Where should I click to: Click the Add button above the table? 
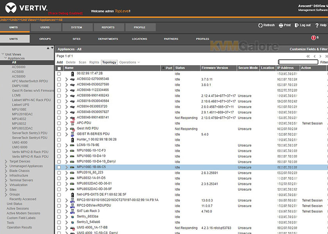[x=59, y=62]
